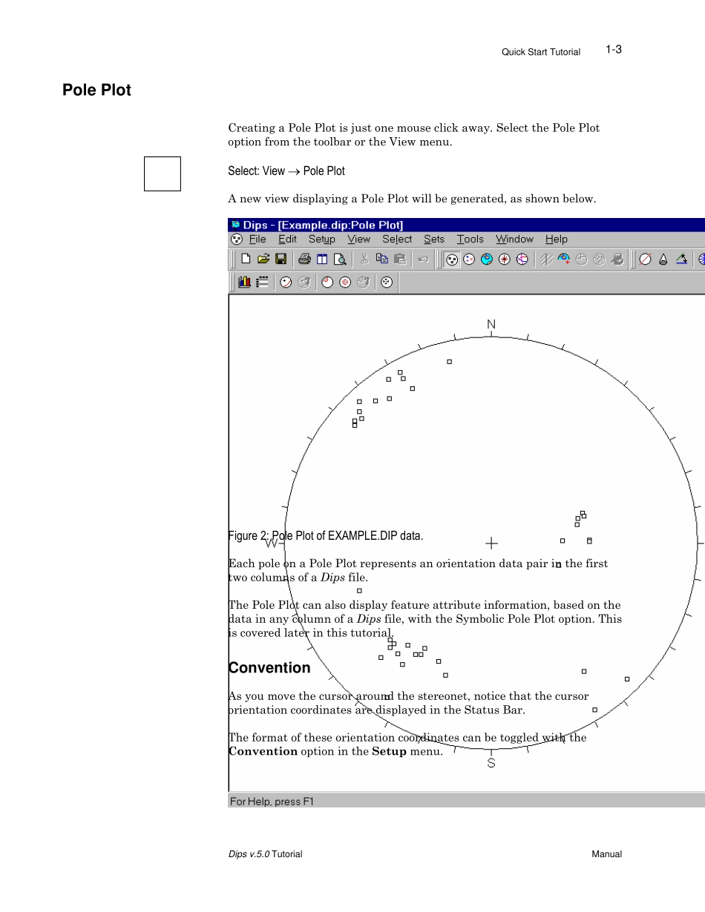Click the Print icon
Screen dimensions: 705x912
pyautogui.click(x=304, y=259)
